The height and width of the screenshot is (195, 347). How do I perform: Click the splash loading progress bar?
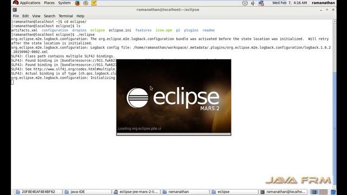click(173, 134)
